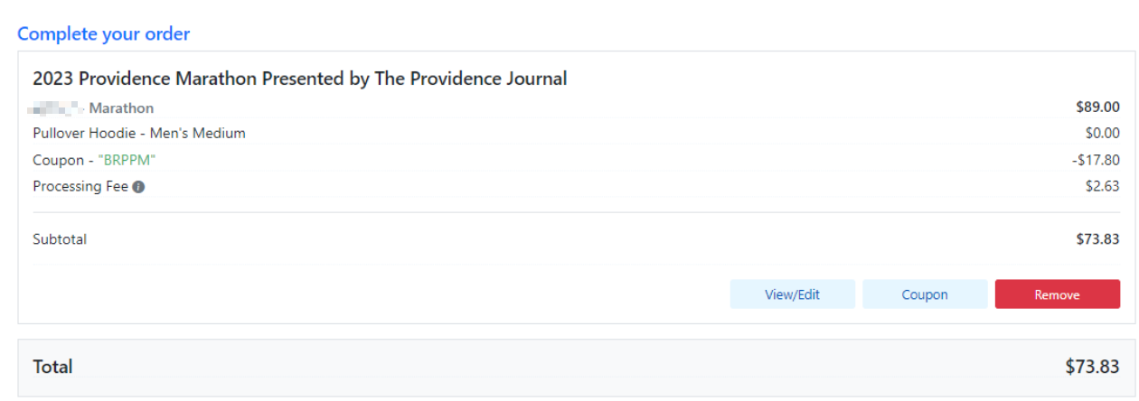
Task: Click the Processing Fee label text
Action: (80, 187)
